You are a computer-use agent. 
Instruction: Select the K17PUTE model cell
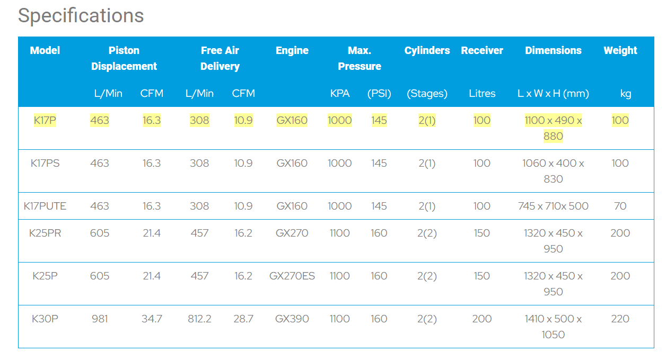point(45,206)
